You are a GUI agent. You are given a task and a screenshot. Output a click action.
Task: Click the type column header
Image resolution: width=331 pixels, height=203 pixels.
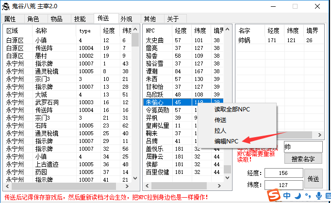[88, 31]
